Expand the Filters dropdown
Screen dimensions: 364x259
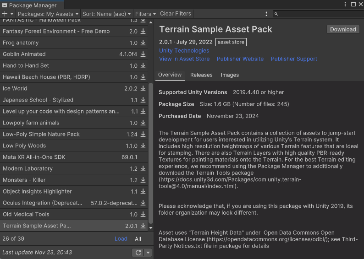pyautogui.click(x=145, y=14)
